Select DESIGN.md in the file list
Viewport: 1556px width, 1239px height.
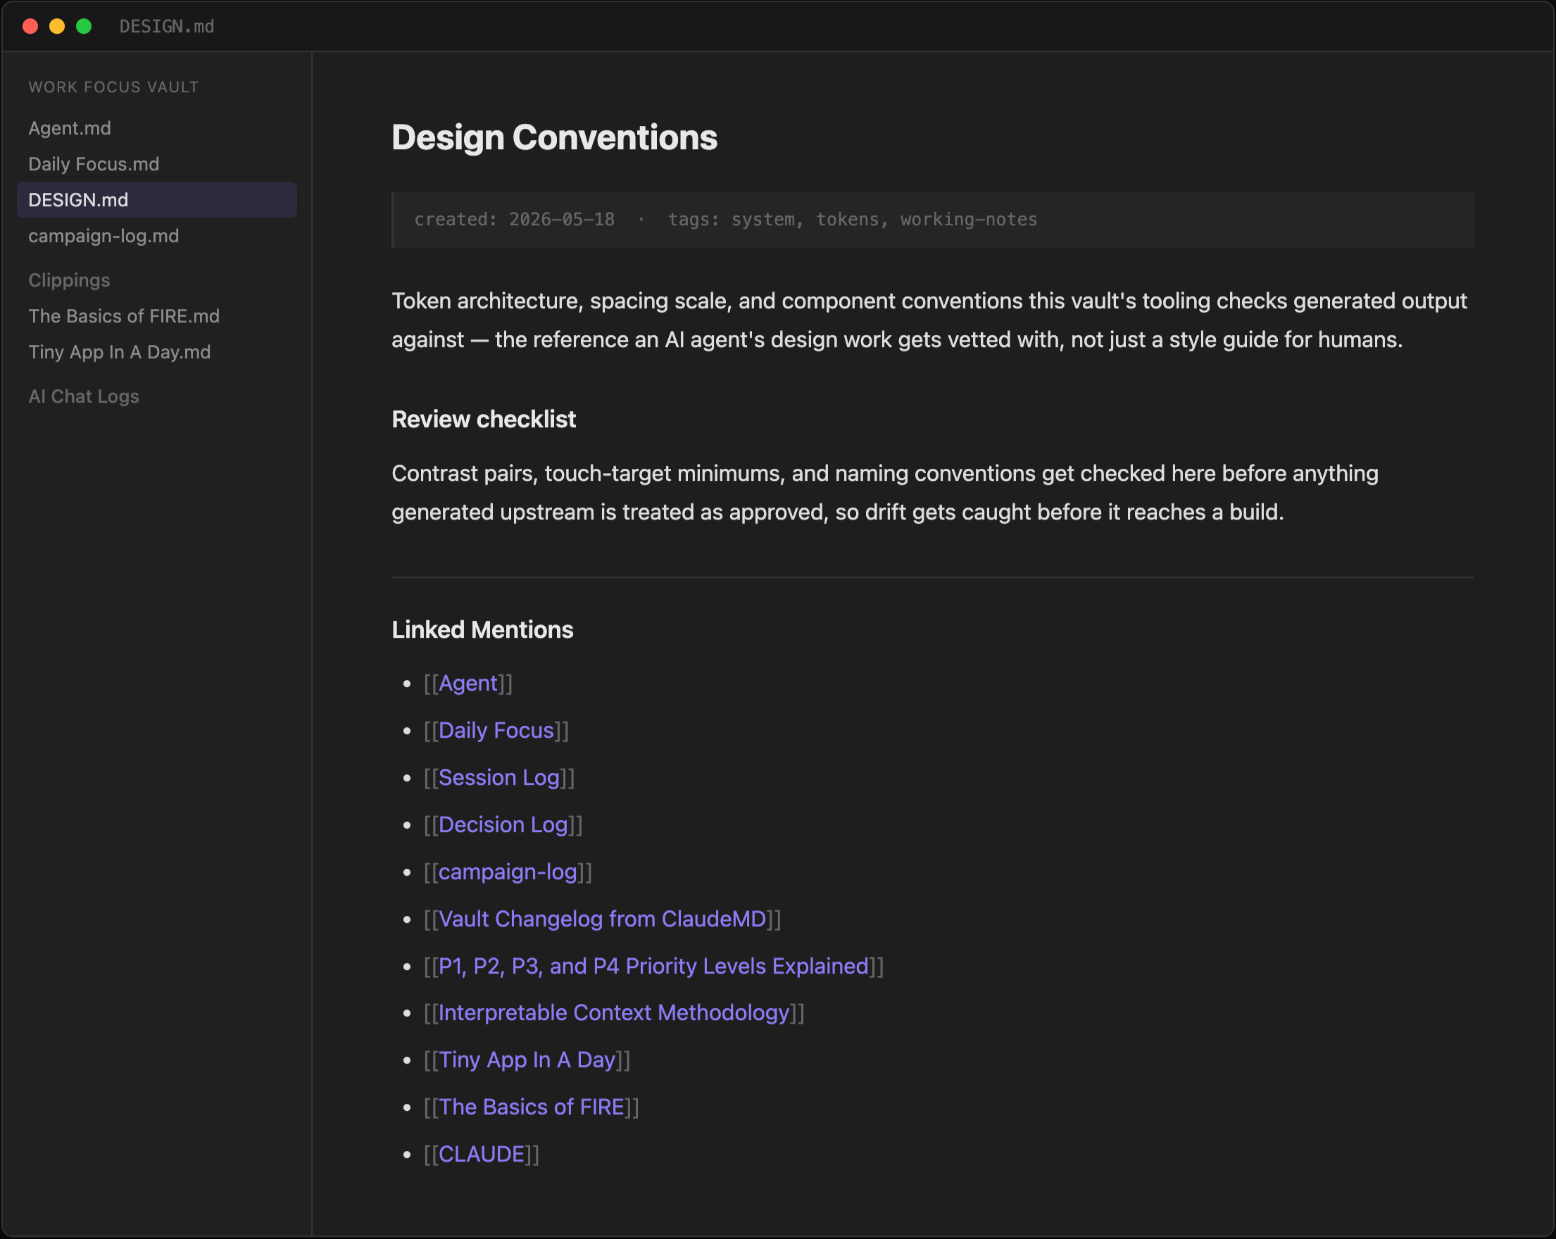tap(156, 200)
